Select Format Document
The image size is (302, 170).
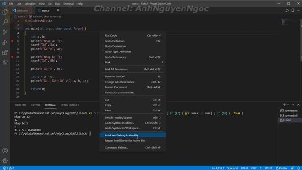pos(133,87)
